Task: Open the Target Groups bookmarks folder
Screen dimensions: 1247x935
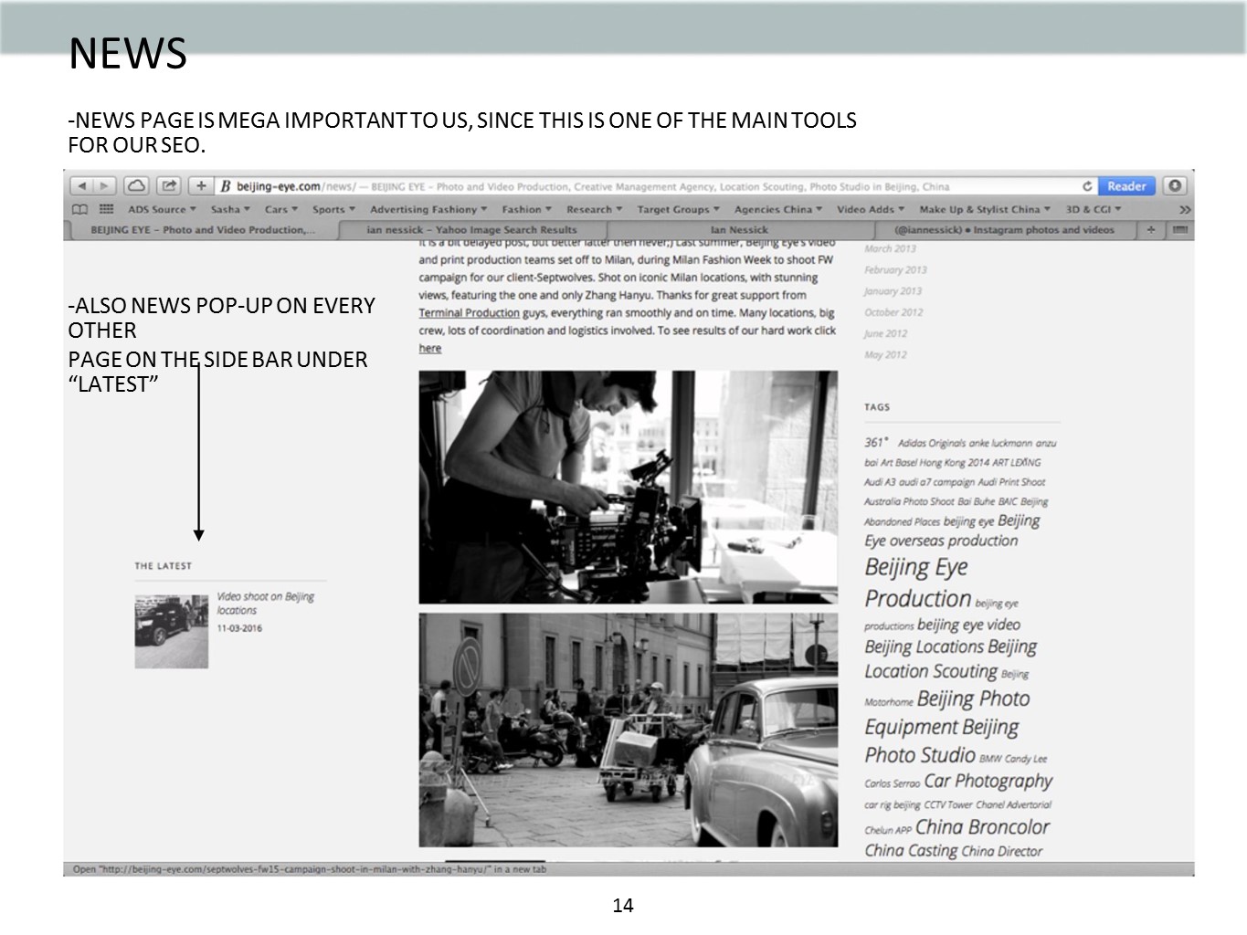Action: click(x=678, y=209)
